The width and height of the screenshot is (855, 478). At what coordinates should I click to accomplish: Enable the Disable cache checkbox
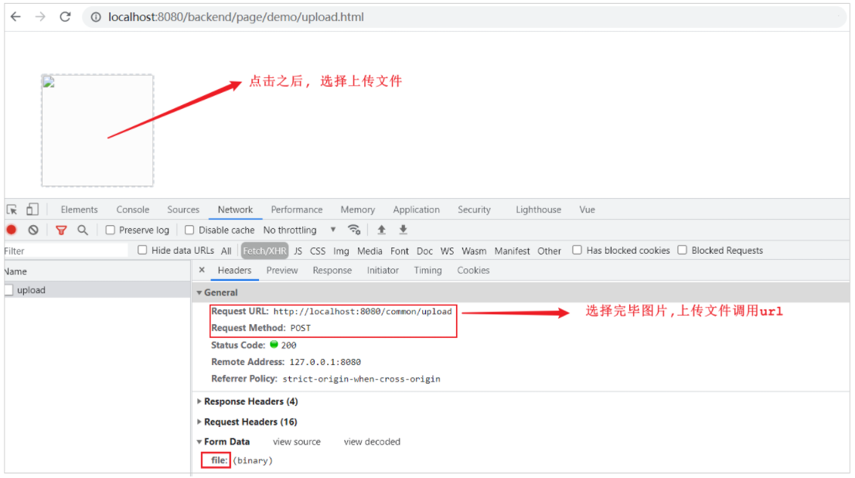point(189,230)
